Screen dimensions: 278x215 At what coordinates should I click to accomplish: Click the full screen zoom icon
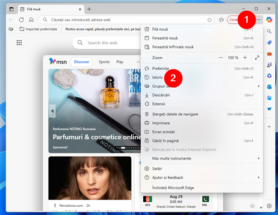[x=257, y=58]
